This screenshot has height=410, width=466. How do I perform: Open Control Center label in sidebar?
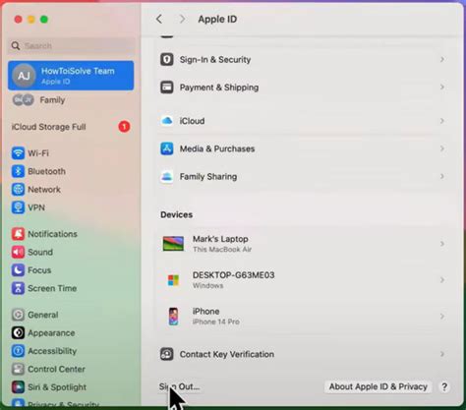56,369
